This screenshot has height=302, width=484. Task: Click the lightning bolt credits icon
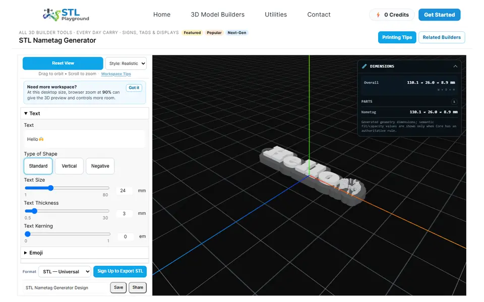coord(378,15)
